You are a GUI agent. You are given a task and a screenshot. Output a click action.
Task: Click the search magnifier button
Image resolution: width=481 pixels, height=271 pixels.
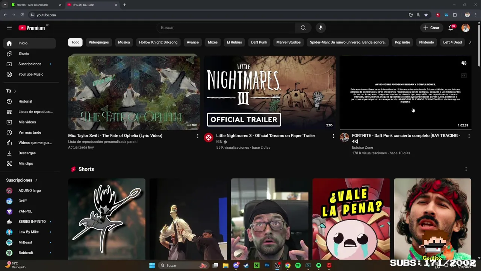pyautogui.click(x=303, y=27)
